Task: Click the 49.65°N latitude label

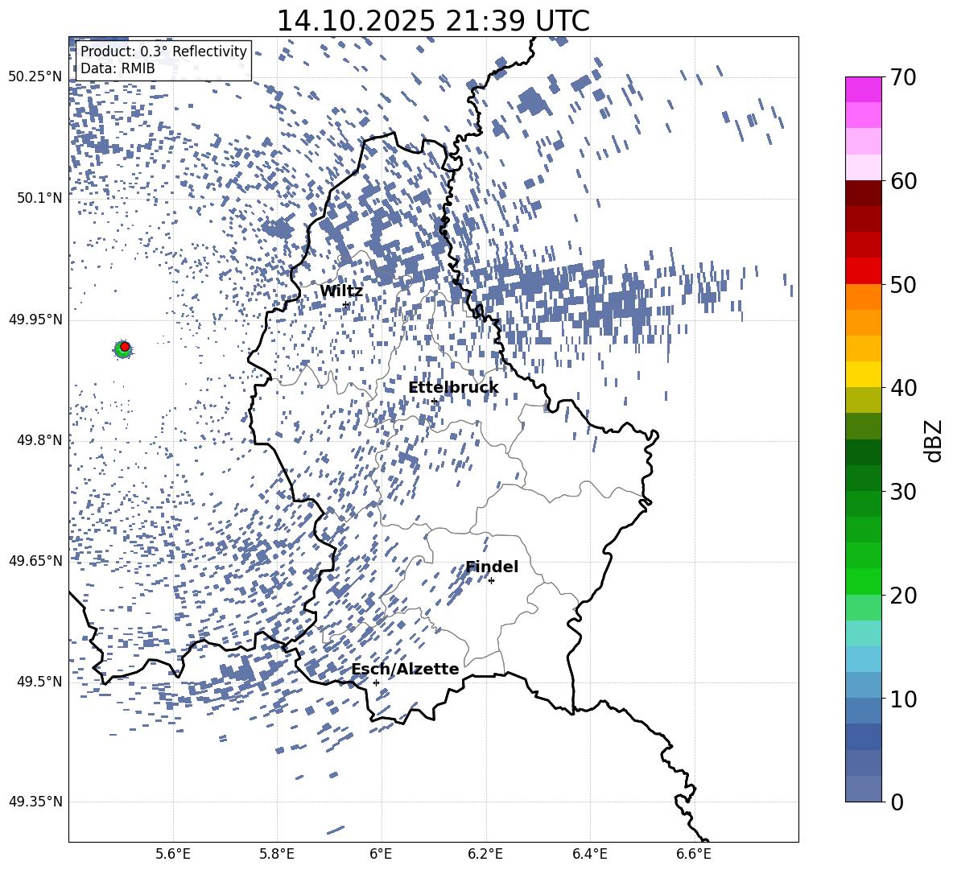Action: click(x=35, y=560)
